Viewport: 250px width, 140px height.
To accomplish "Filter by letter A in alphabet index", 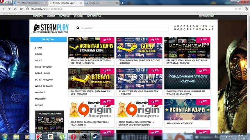I will click(175, 26).
